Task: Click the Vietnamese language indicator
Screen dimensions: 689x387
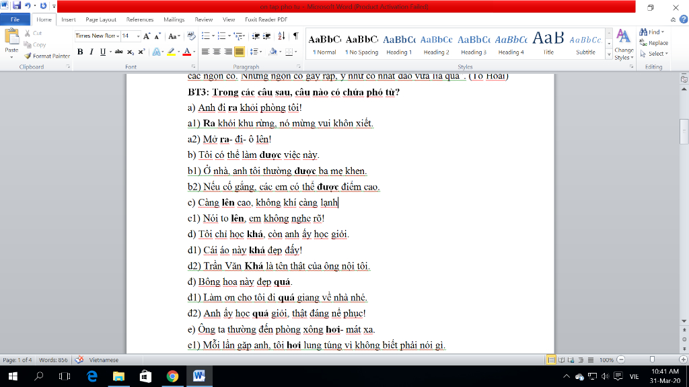Action: [104, 360]
